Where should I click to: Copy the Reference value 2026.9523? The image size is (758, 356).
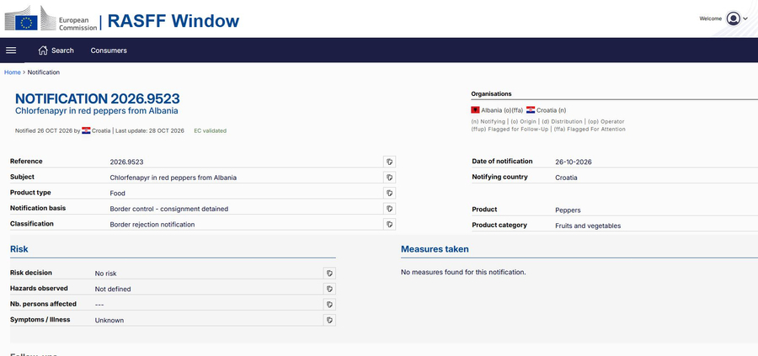tap(390, 162)
